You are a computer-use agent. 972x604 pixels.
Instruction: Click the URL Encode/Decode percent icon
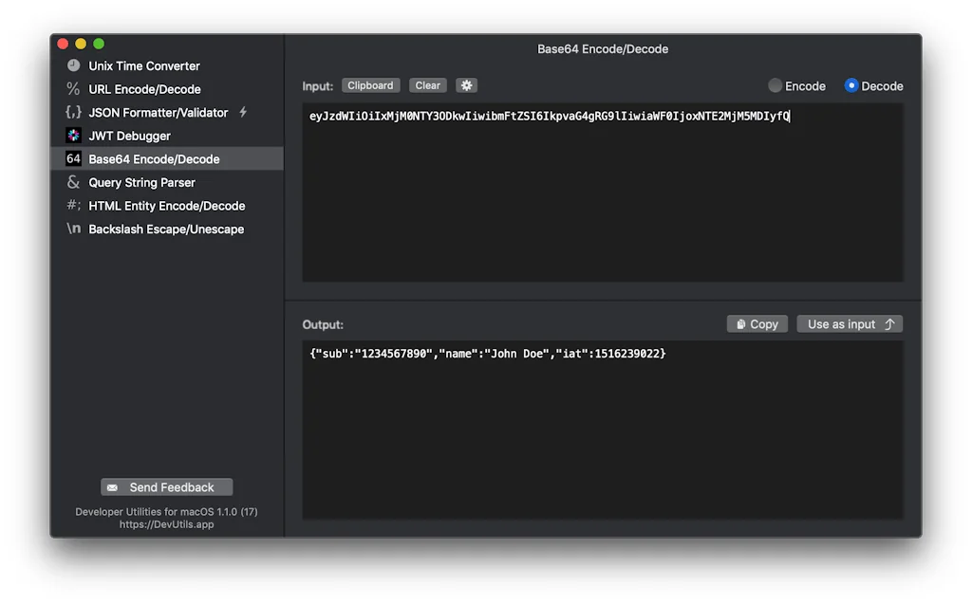click(x=73, y=89)
